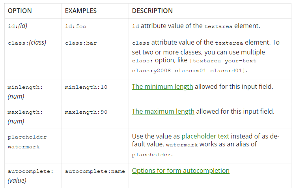The width and height of the screenshot is (295, 191).
Task: Click the "maxlength:90" example text
Action: [x=86, y=112]
